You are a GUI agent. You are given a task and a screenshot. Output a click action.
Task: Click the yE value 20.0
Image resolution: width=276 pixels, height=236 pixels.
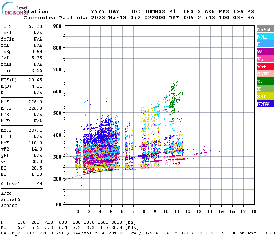pos(37,162)
